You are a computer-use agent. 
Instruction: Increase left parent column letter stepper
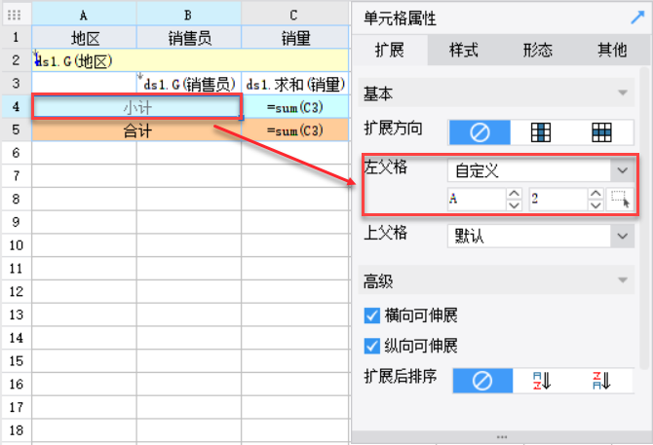coord(515,194)
